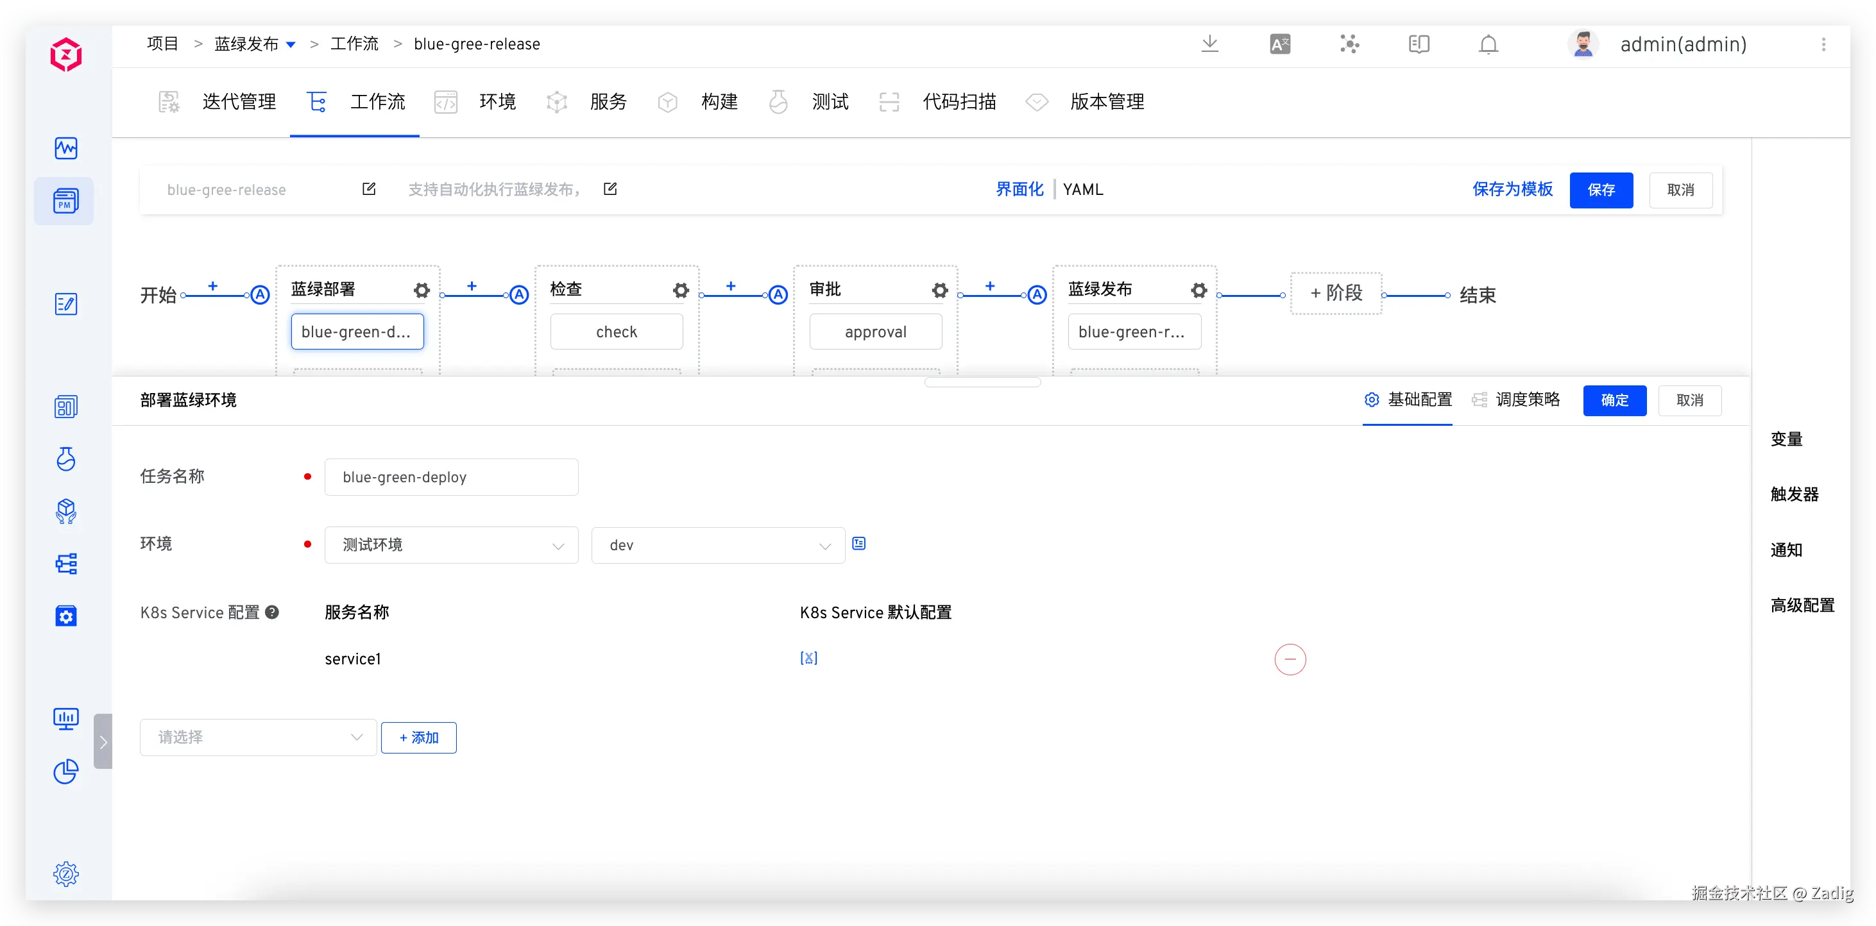Edit workflow name pencil icon

tap(369, 189)
